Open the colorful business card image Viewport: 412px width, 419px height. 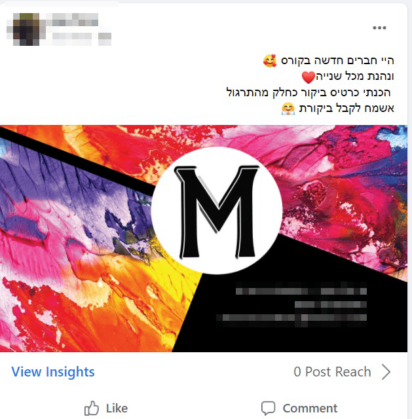[204, 238]
